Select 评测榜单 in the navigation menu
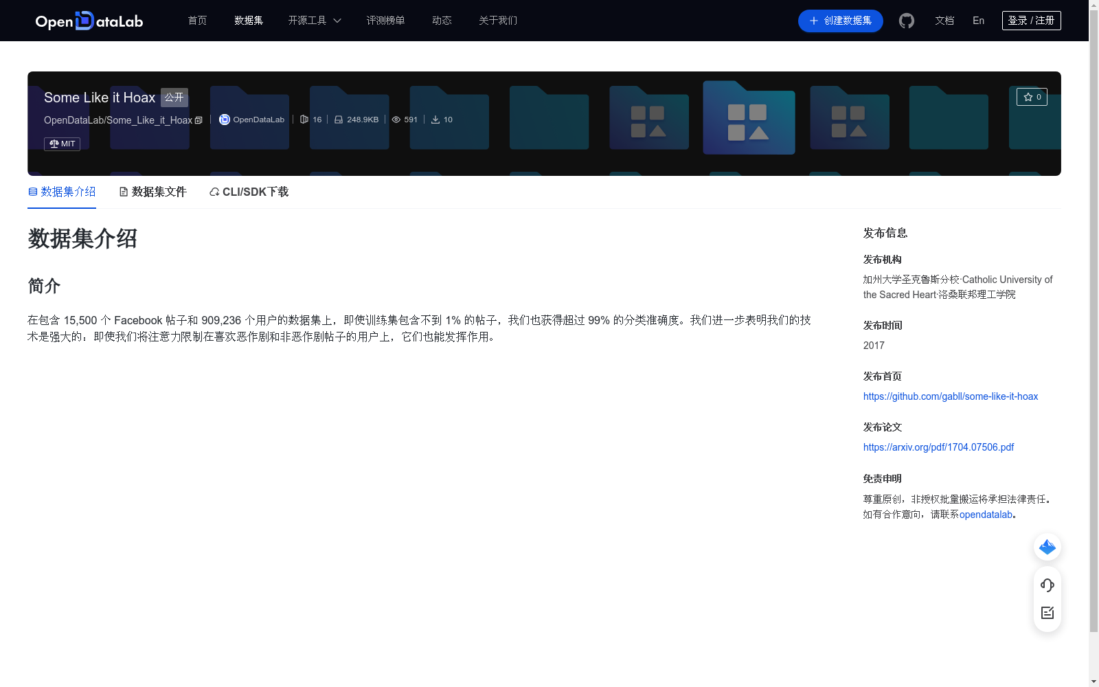Screen dimensions: 1099x687 point(386,21)
